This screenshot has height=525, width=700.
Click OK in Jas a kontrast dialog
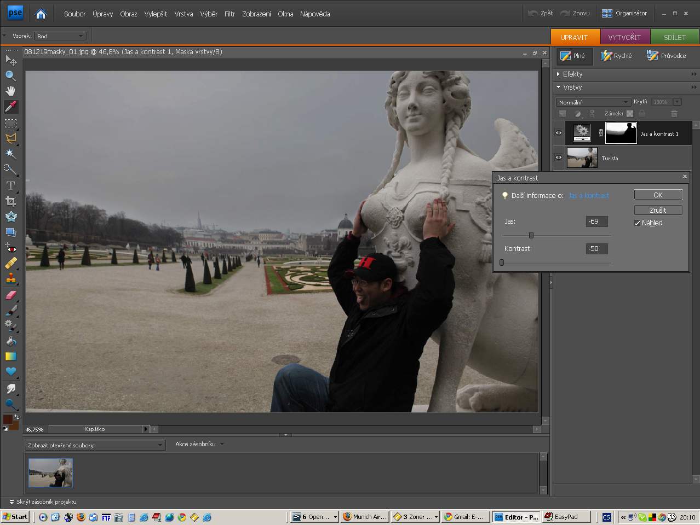pyautogui.click(x=658, y=195)
